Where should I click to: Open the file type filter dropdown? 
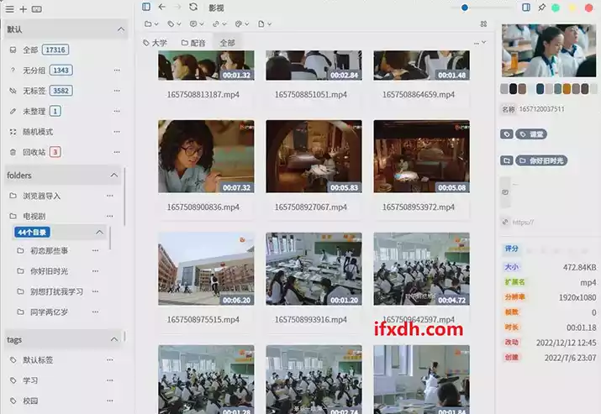click(265, 24)
